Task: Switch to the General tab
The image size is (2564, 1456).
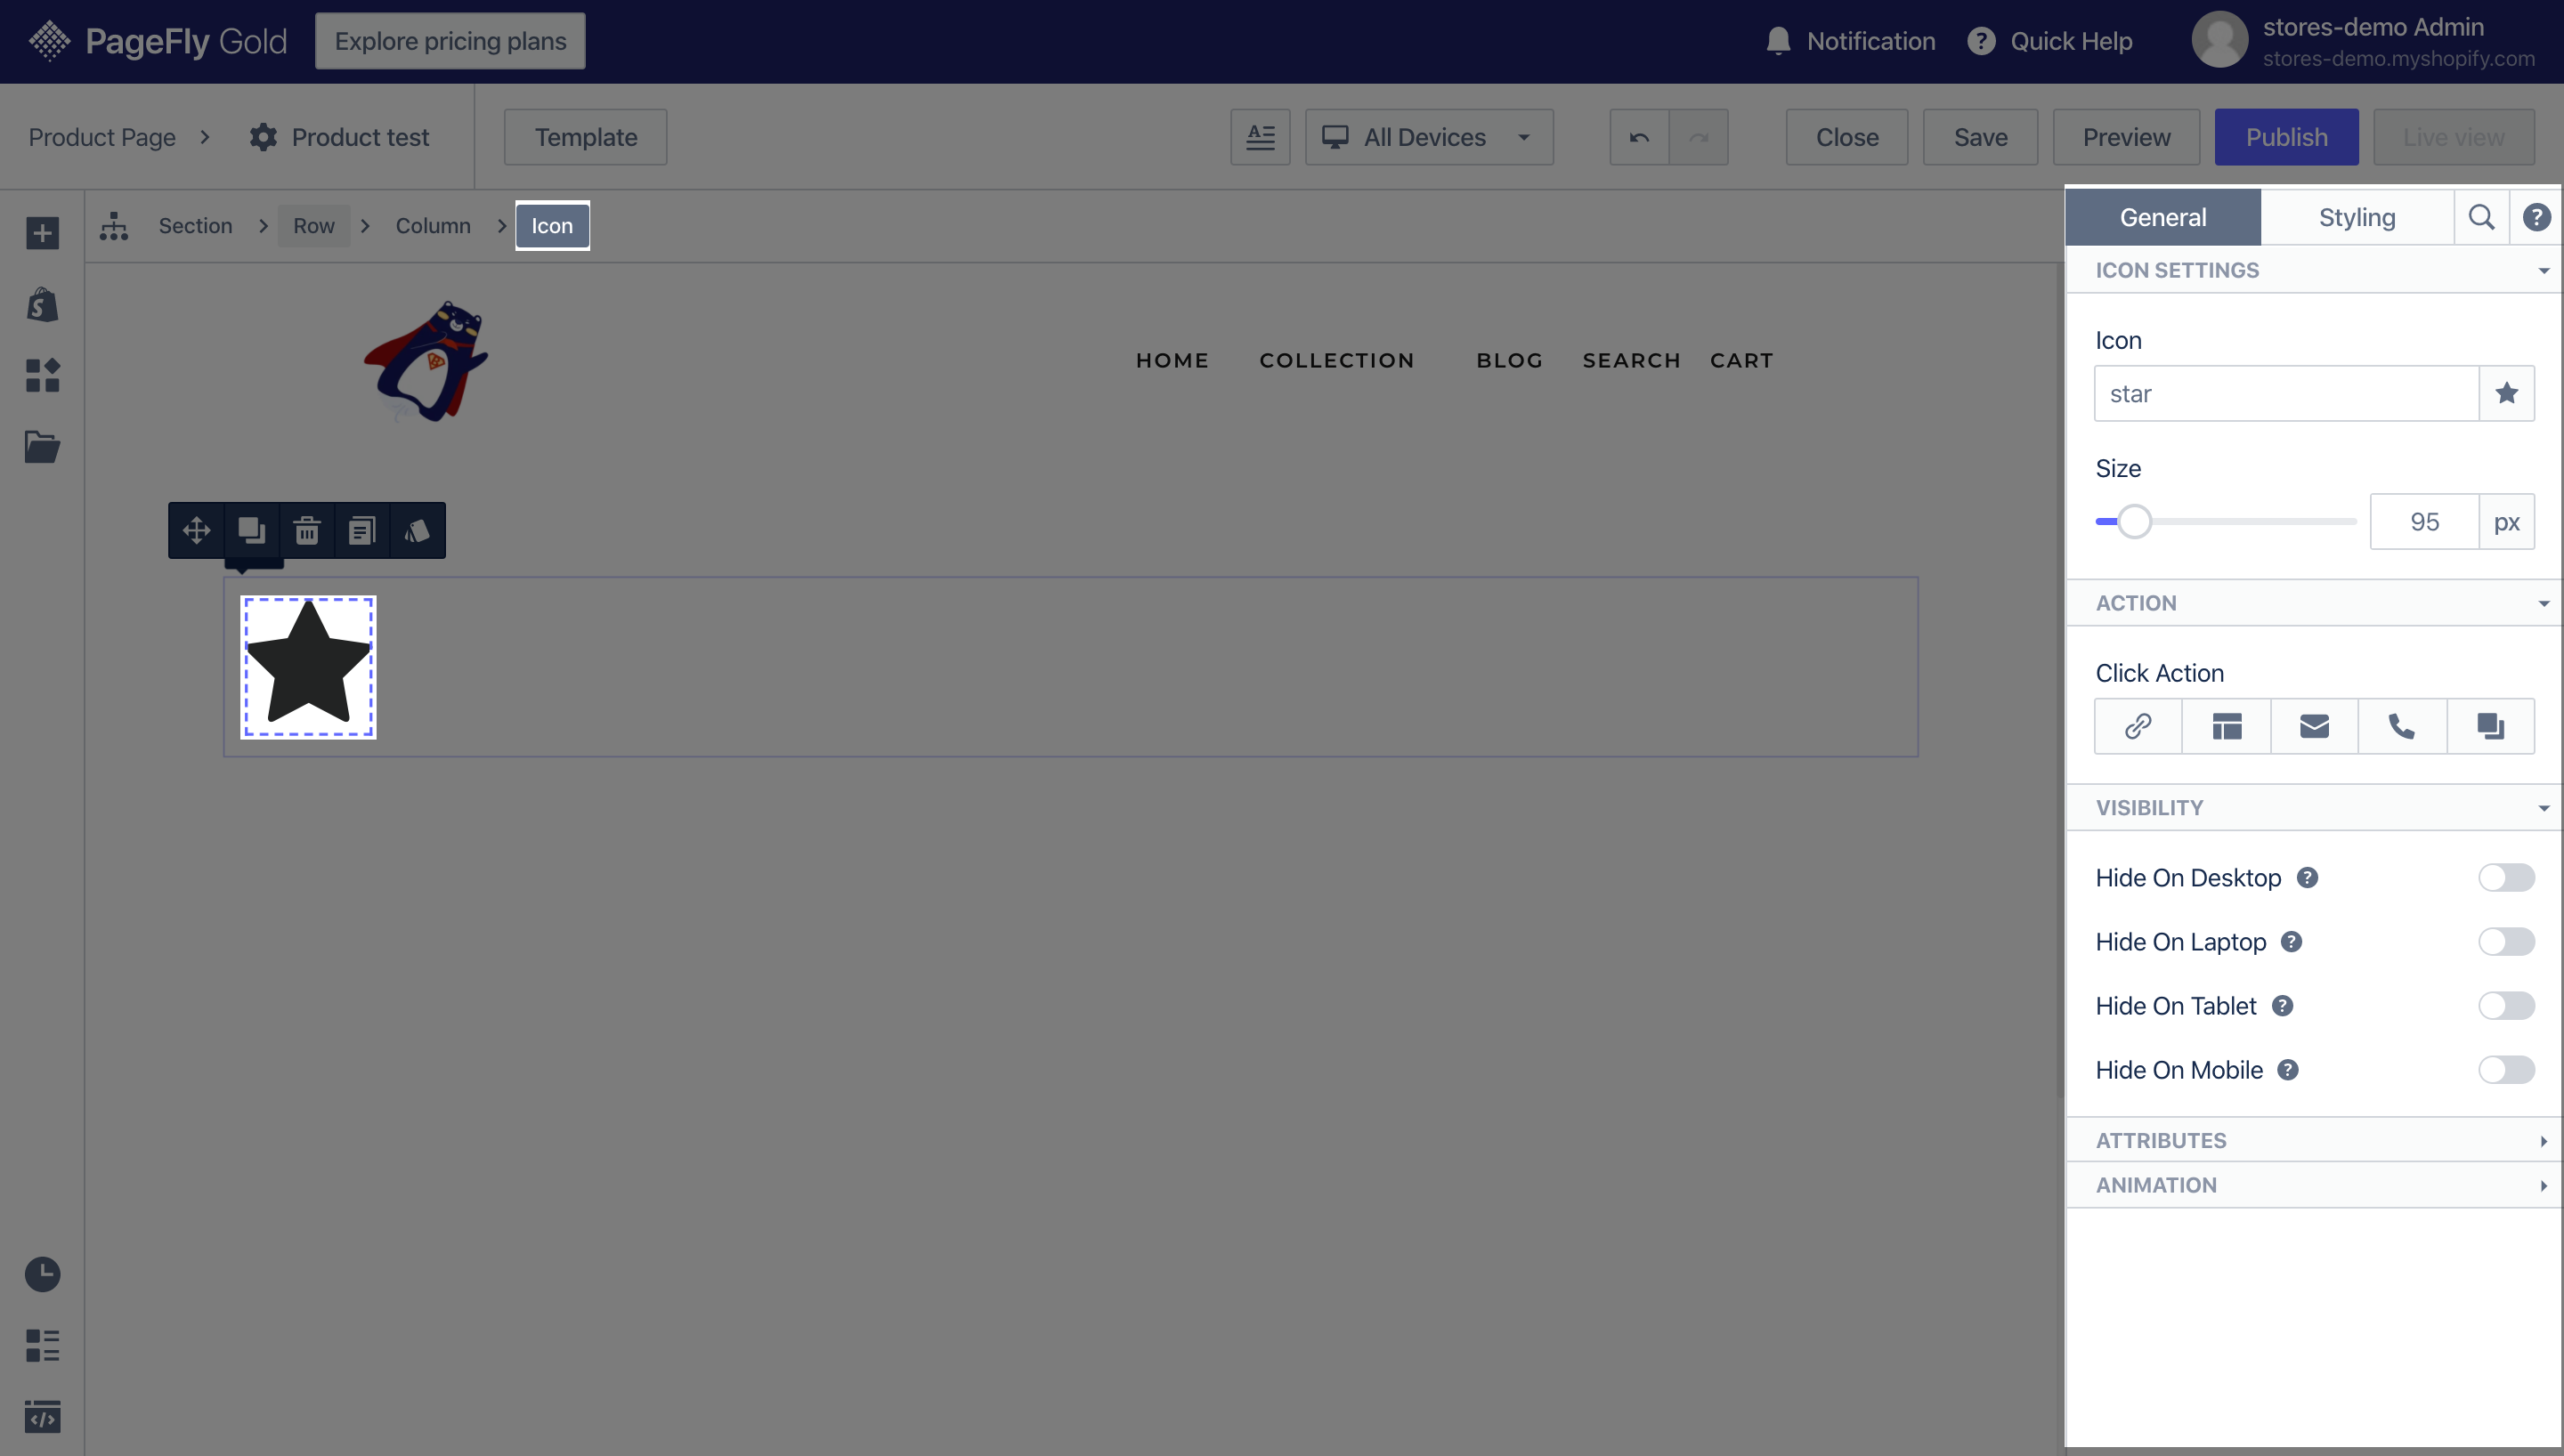Action: click(x=2162, y=217)
